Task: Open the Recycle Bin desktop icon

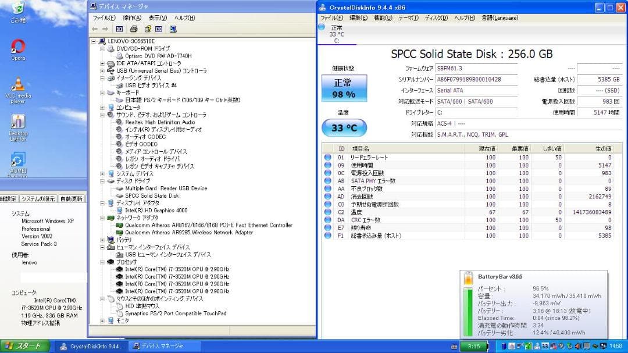Action: 18,12
